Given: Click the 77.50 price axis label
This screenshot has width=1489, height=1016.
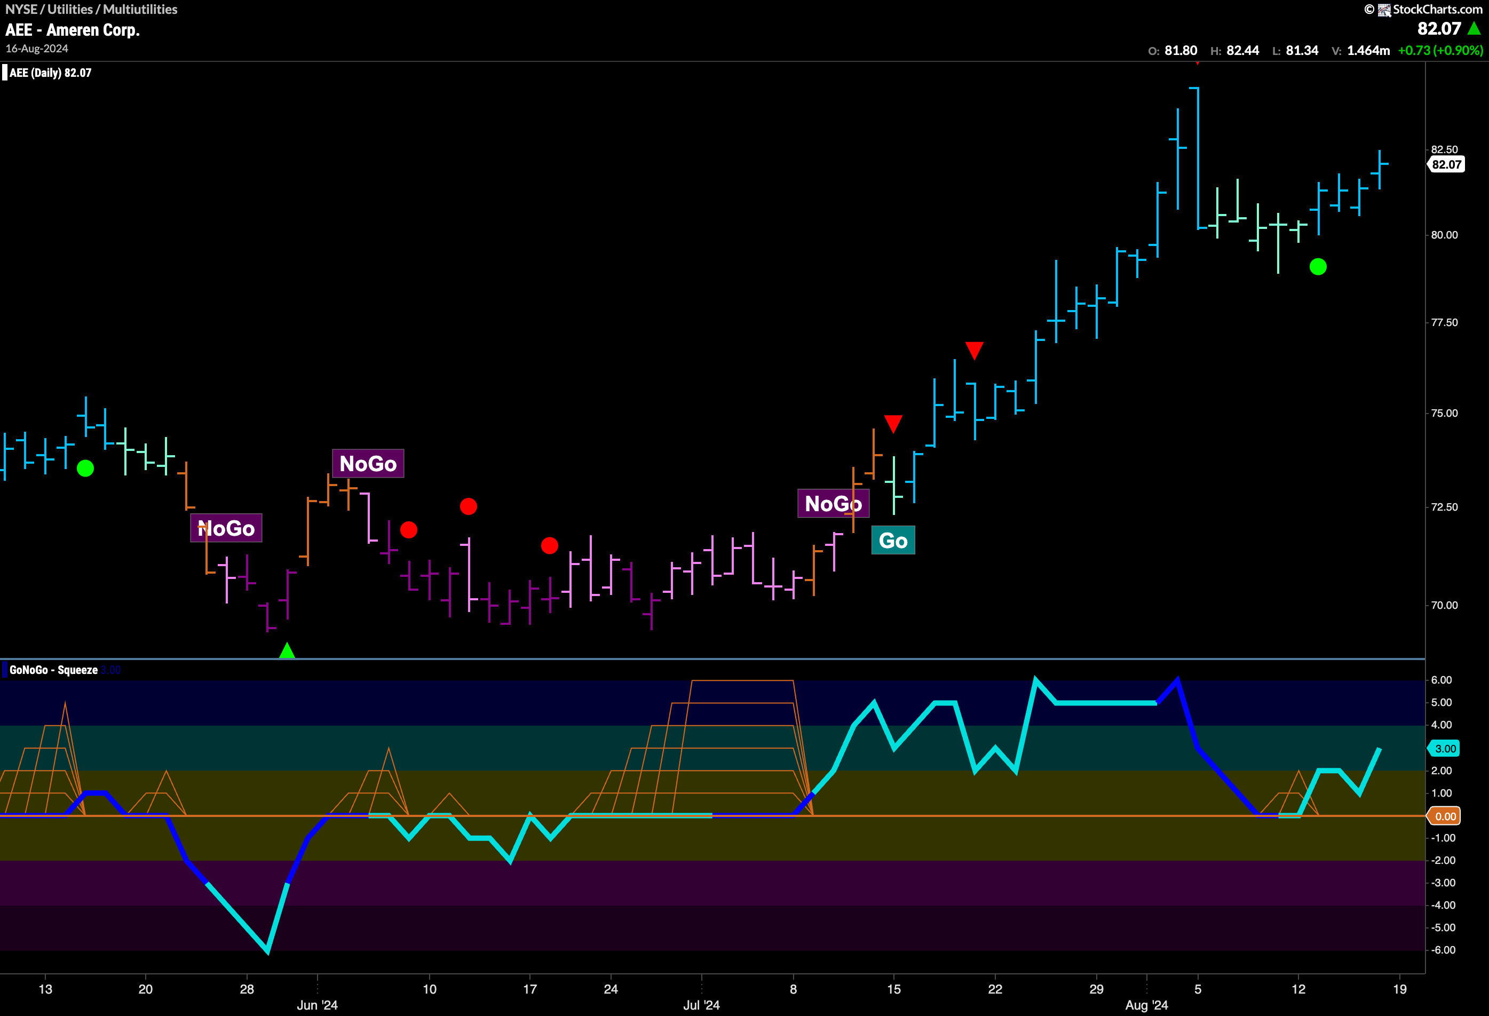Looking at the screenshot, I should 1444,322.
